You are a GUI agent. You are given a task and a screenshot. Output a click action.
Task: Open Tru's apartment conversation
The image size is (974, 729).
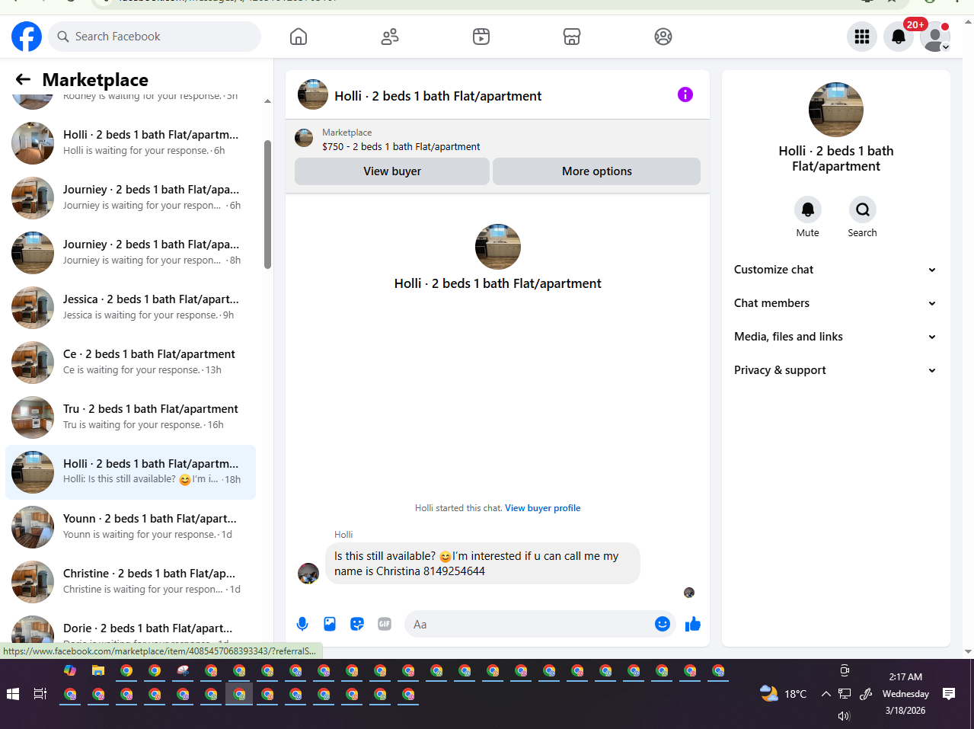[131, 417]
